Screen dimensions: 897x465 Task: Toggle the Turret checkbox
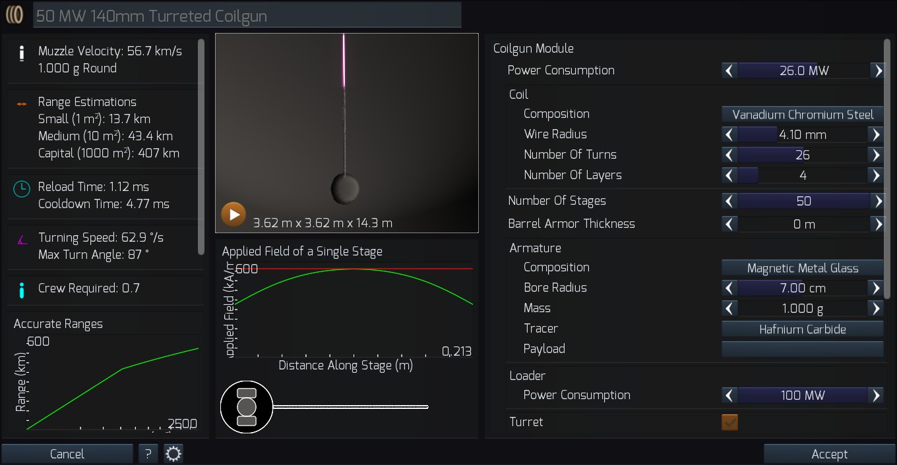(729, 422)
